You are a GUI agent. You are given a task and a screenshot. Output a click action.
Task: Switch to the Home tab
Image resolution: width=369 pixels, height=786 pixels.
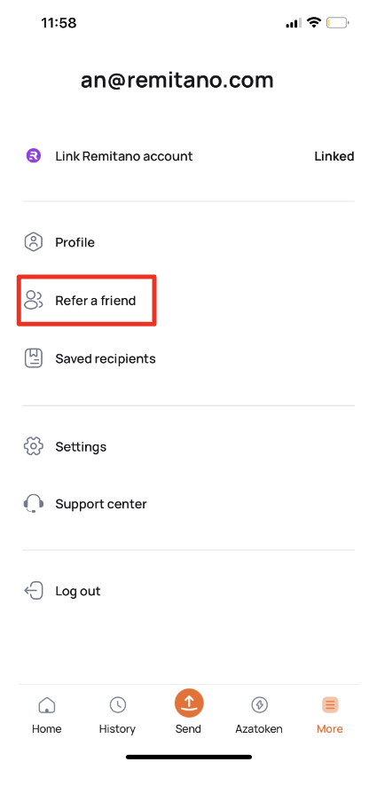tap(47, 715)
